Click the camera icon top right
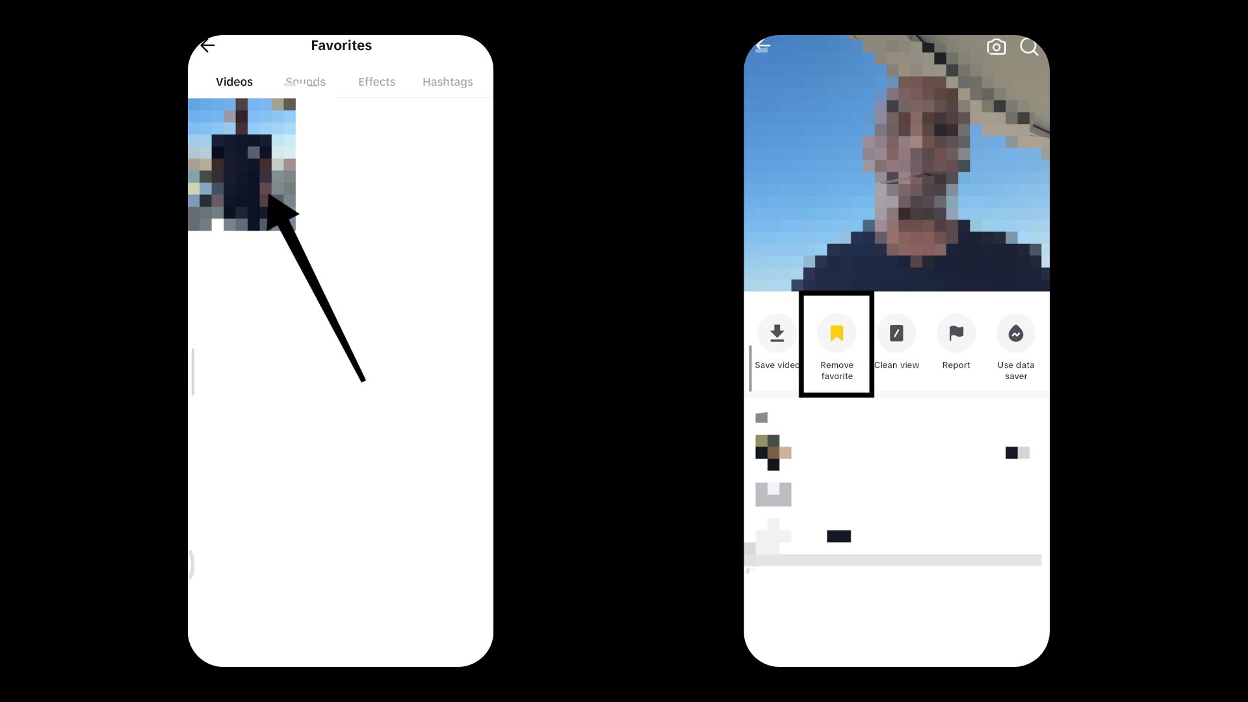1248x702 pixels. click(x=997, y=47)
